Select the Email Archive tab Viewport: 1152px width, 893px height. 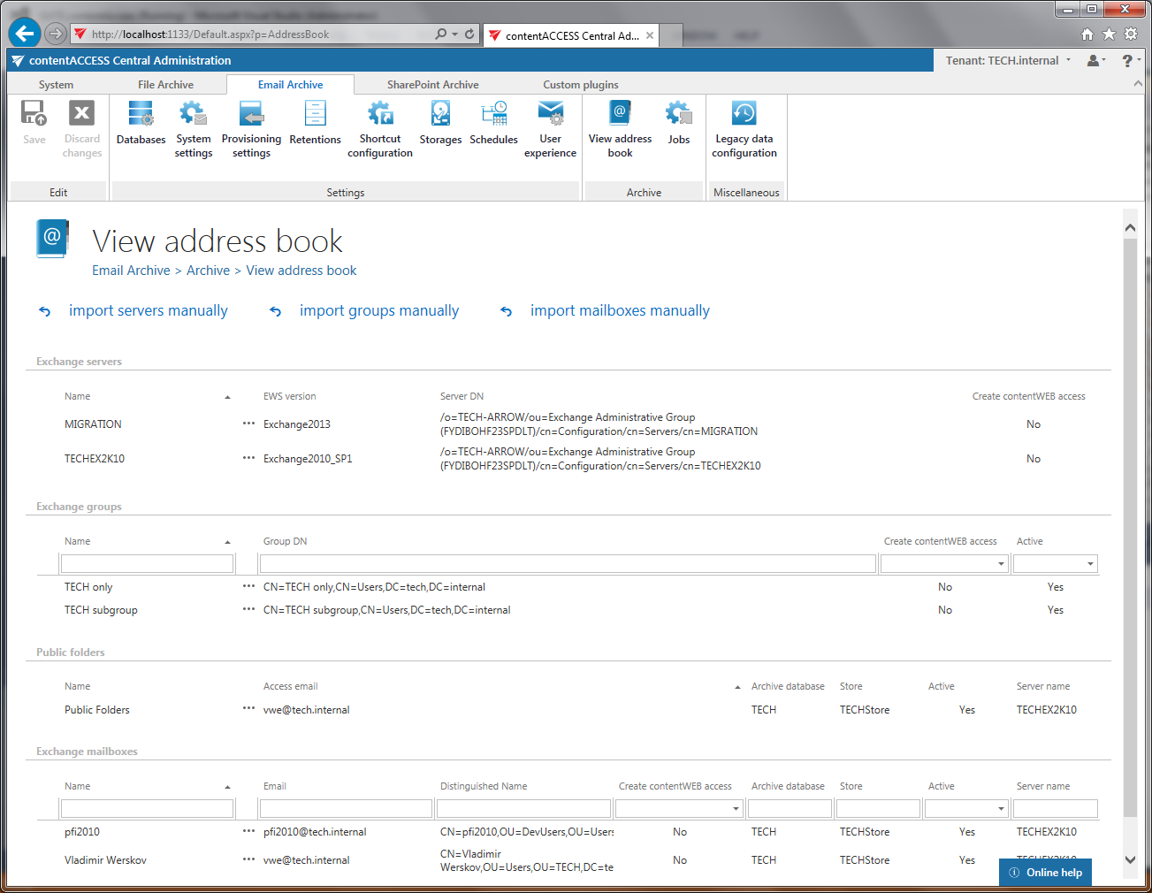click(290, 85)
